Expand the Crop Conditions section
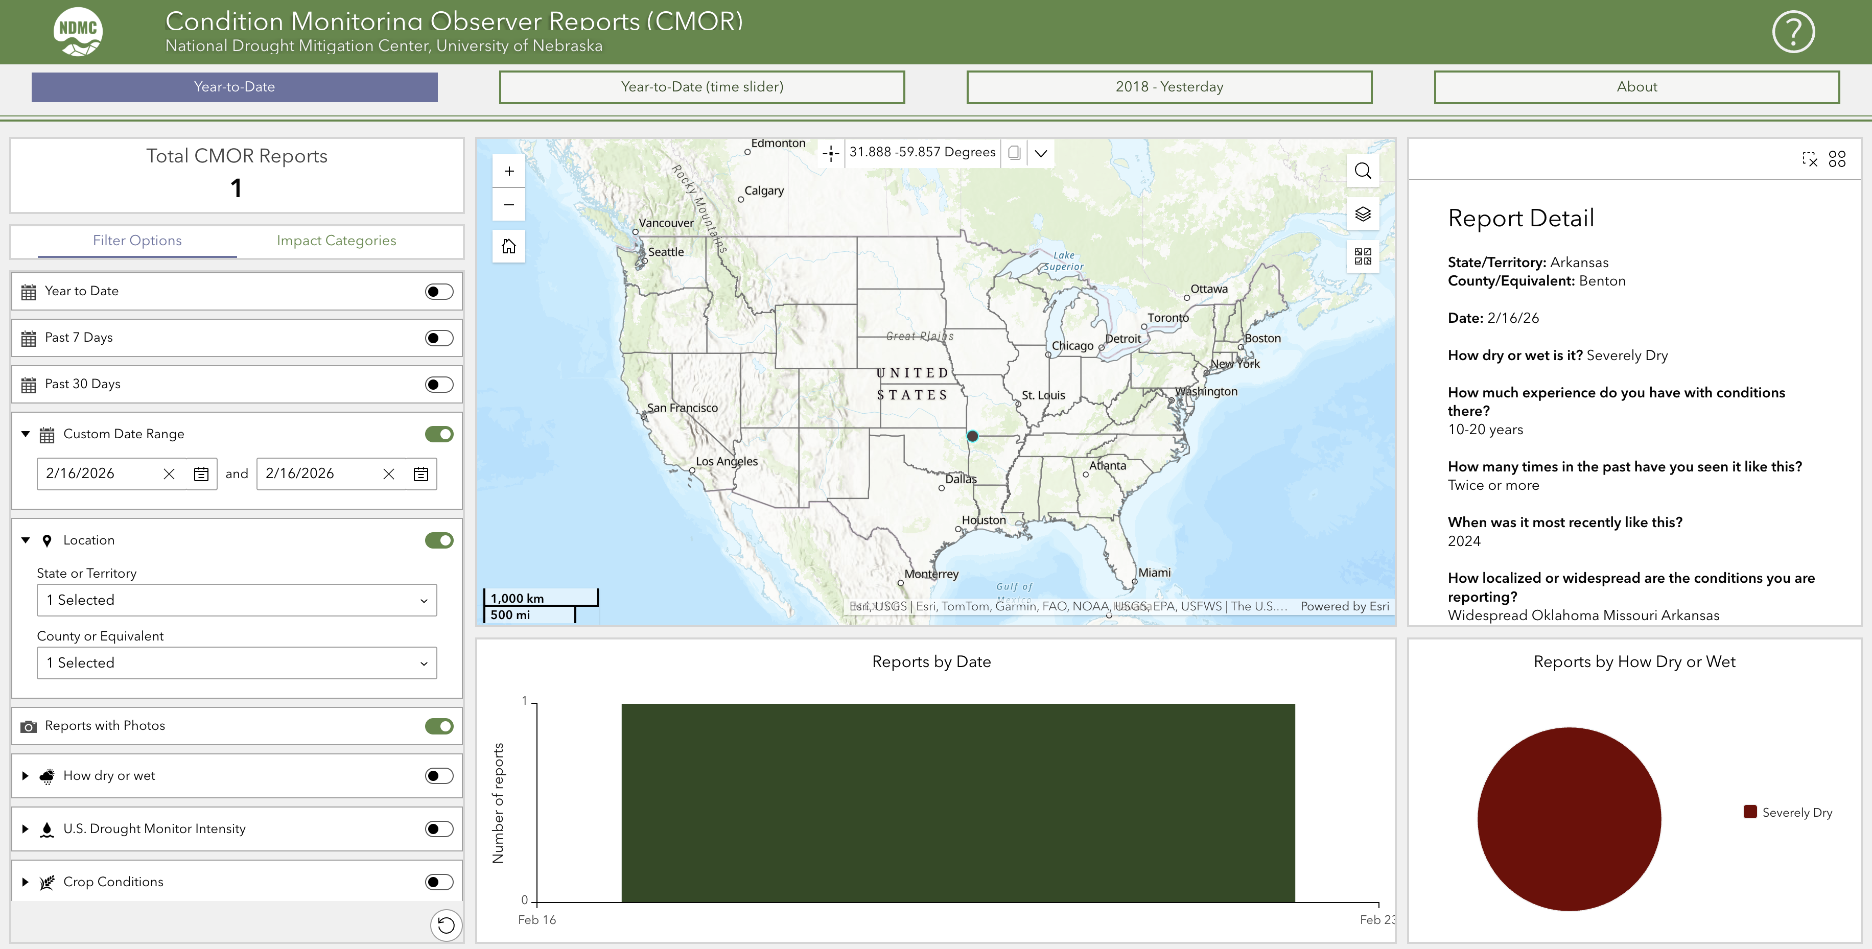 [x=26, y=882]
